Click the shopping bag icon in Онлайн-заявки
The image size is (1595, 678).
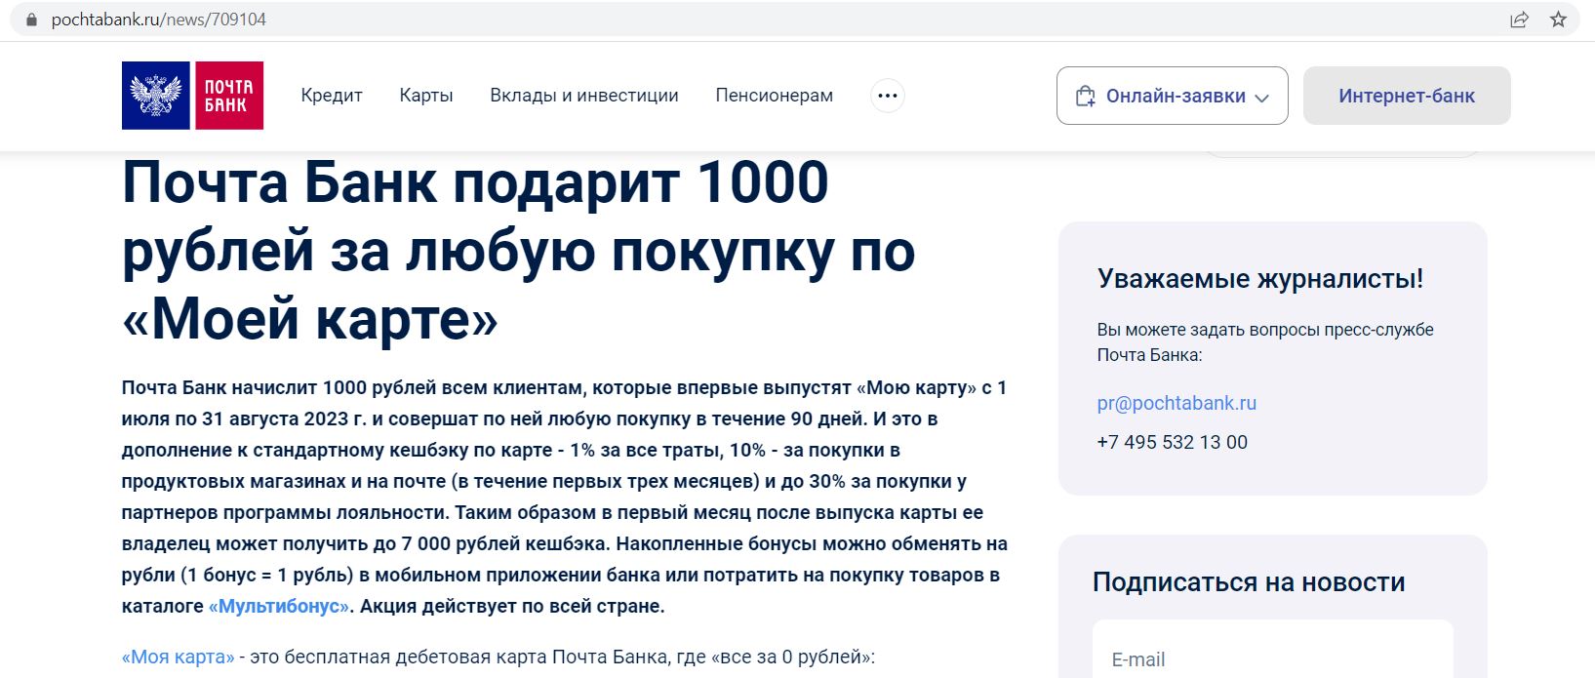coord(1085,96)
